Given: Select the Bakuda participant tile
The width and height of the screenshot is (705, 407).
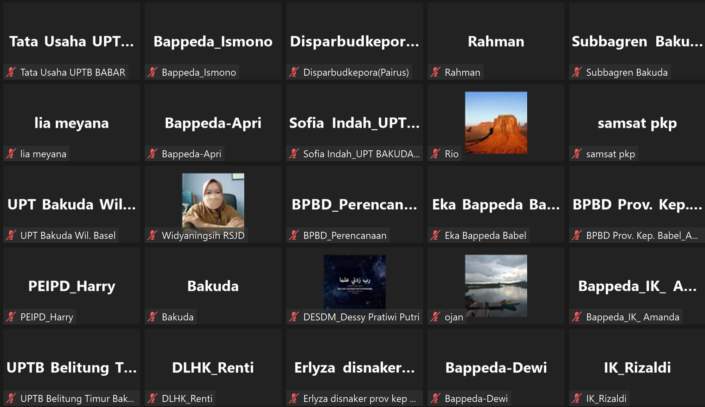Looking at the screenshot, I should click(x=213, y=286).
